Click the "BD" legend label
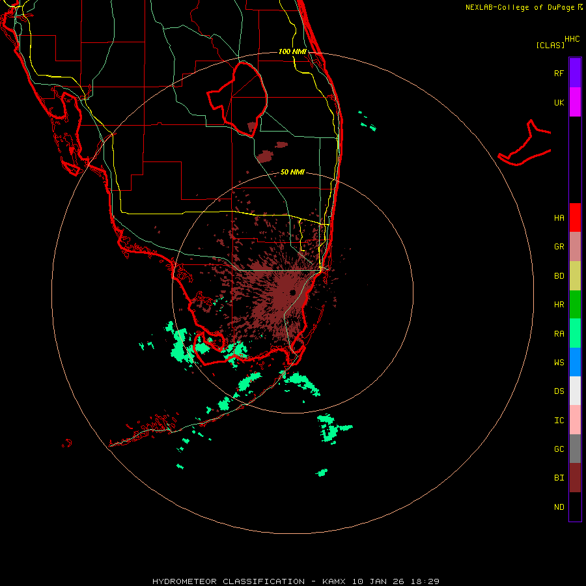The image size is (586, 586). click(x=559, y=276)
